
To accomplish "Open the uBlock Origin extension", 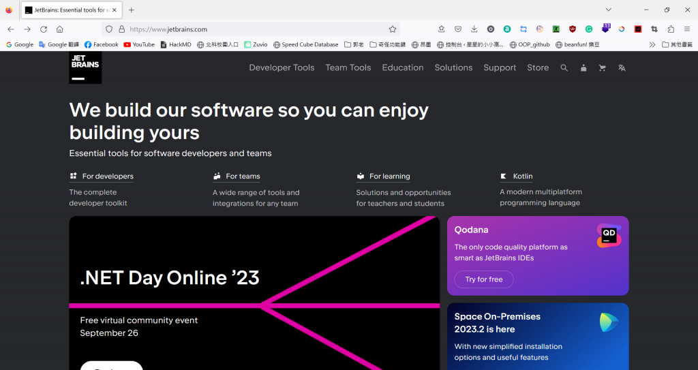I will (573, 29).
